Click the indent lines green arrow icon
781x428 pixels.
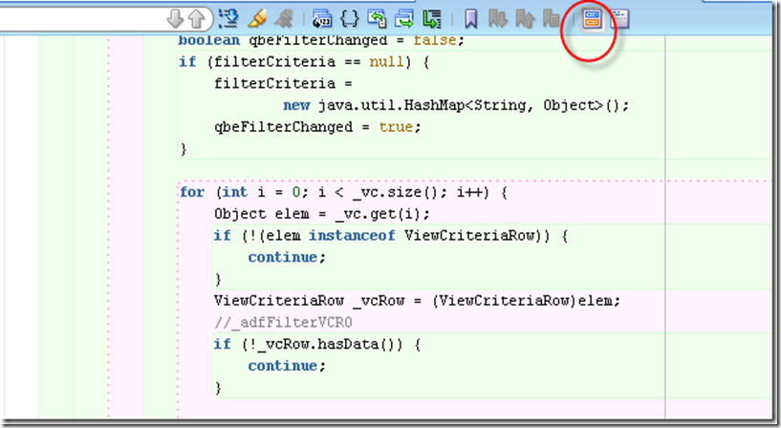coord(432,19)
